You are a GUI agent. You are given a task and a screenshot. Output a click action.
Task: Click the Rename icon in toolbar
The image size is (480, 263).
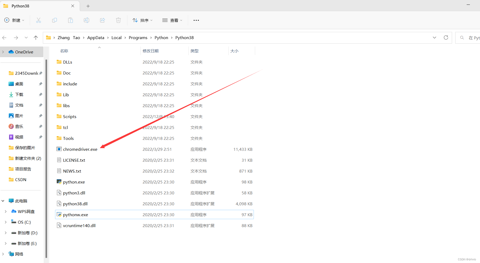point(86,20)
